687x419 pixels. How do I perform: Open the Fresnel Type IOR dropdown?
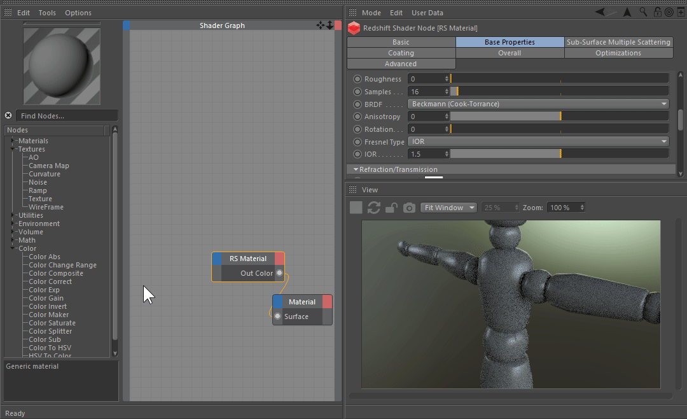pyautogui.click(x=538, y=142)
